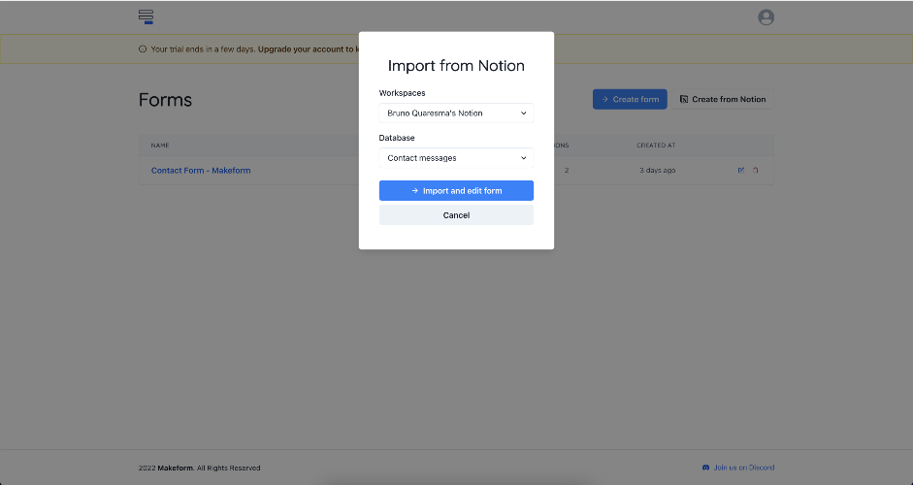This screenshot has width=913, height=485.
Task: Click the trial notice info icon
Action: click(x=143, y=49)
